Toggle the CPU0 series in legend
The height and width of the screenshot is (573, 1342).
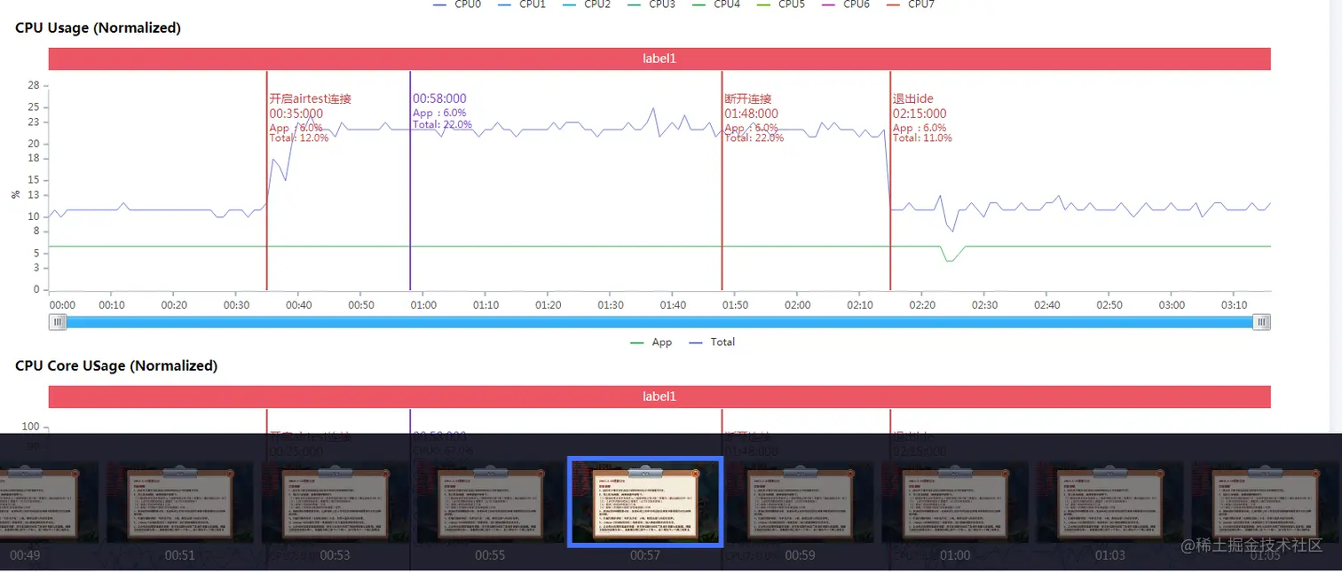click(456, 4)
